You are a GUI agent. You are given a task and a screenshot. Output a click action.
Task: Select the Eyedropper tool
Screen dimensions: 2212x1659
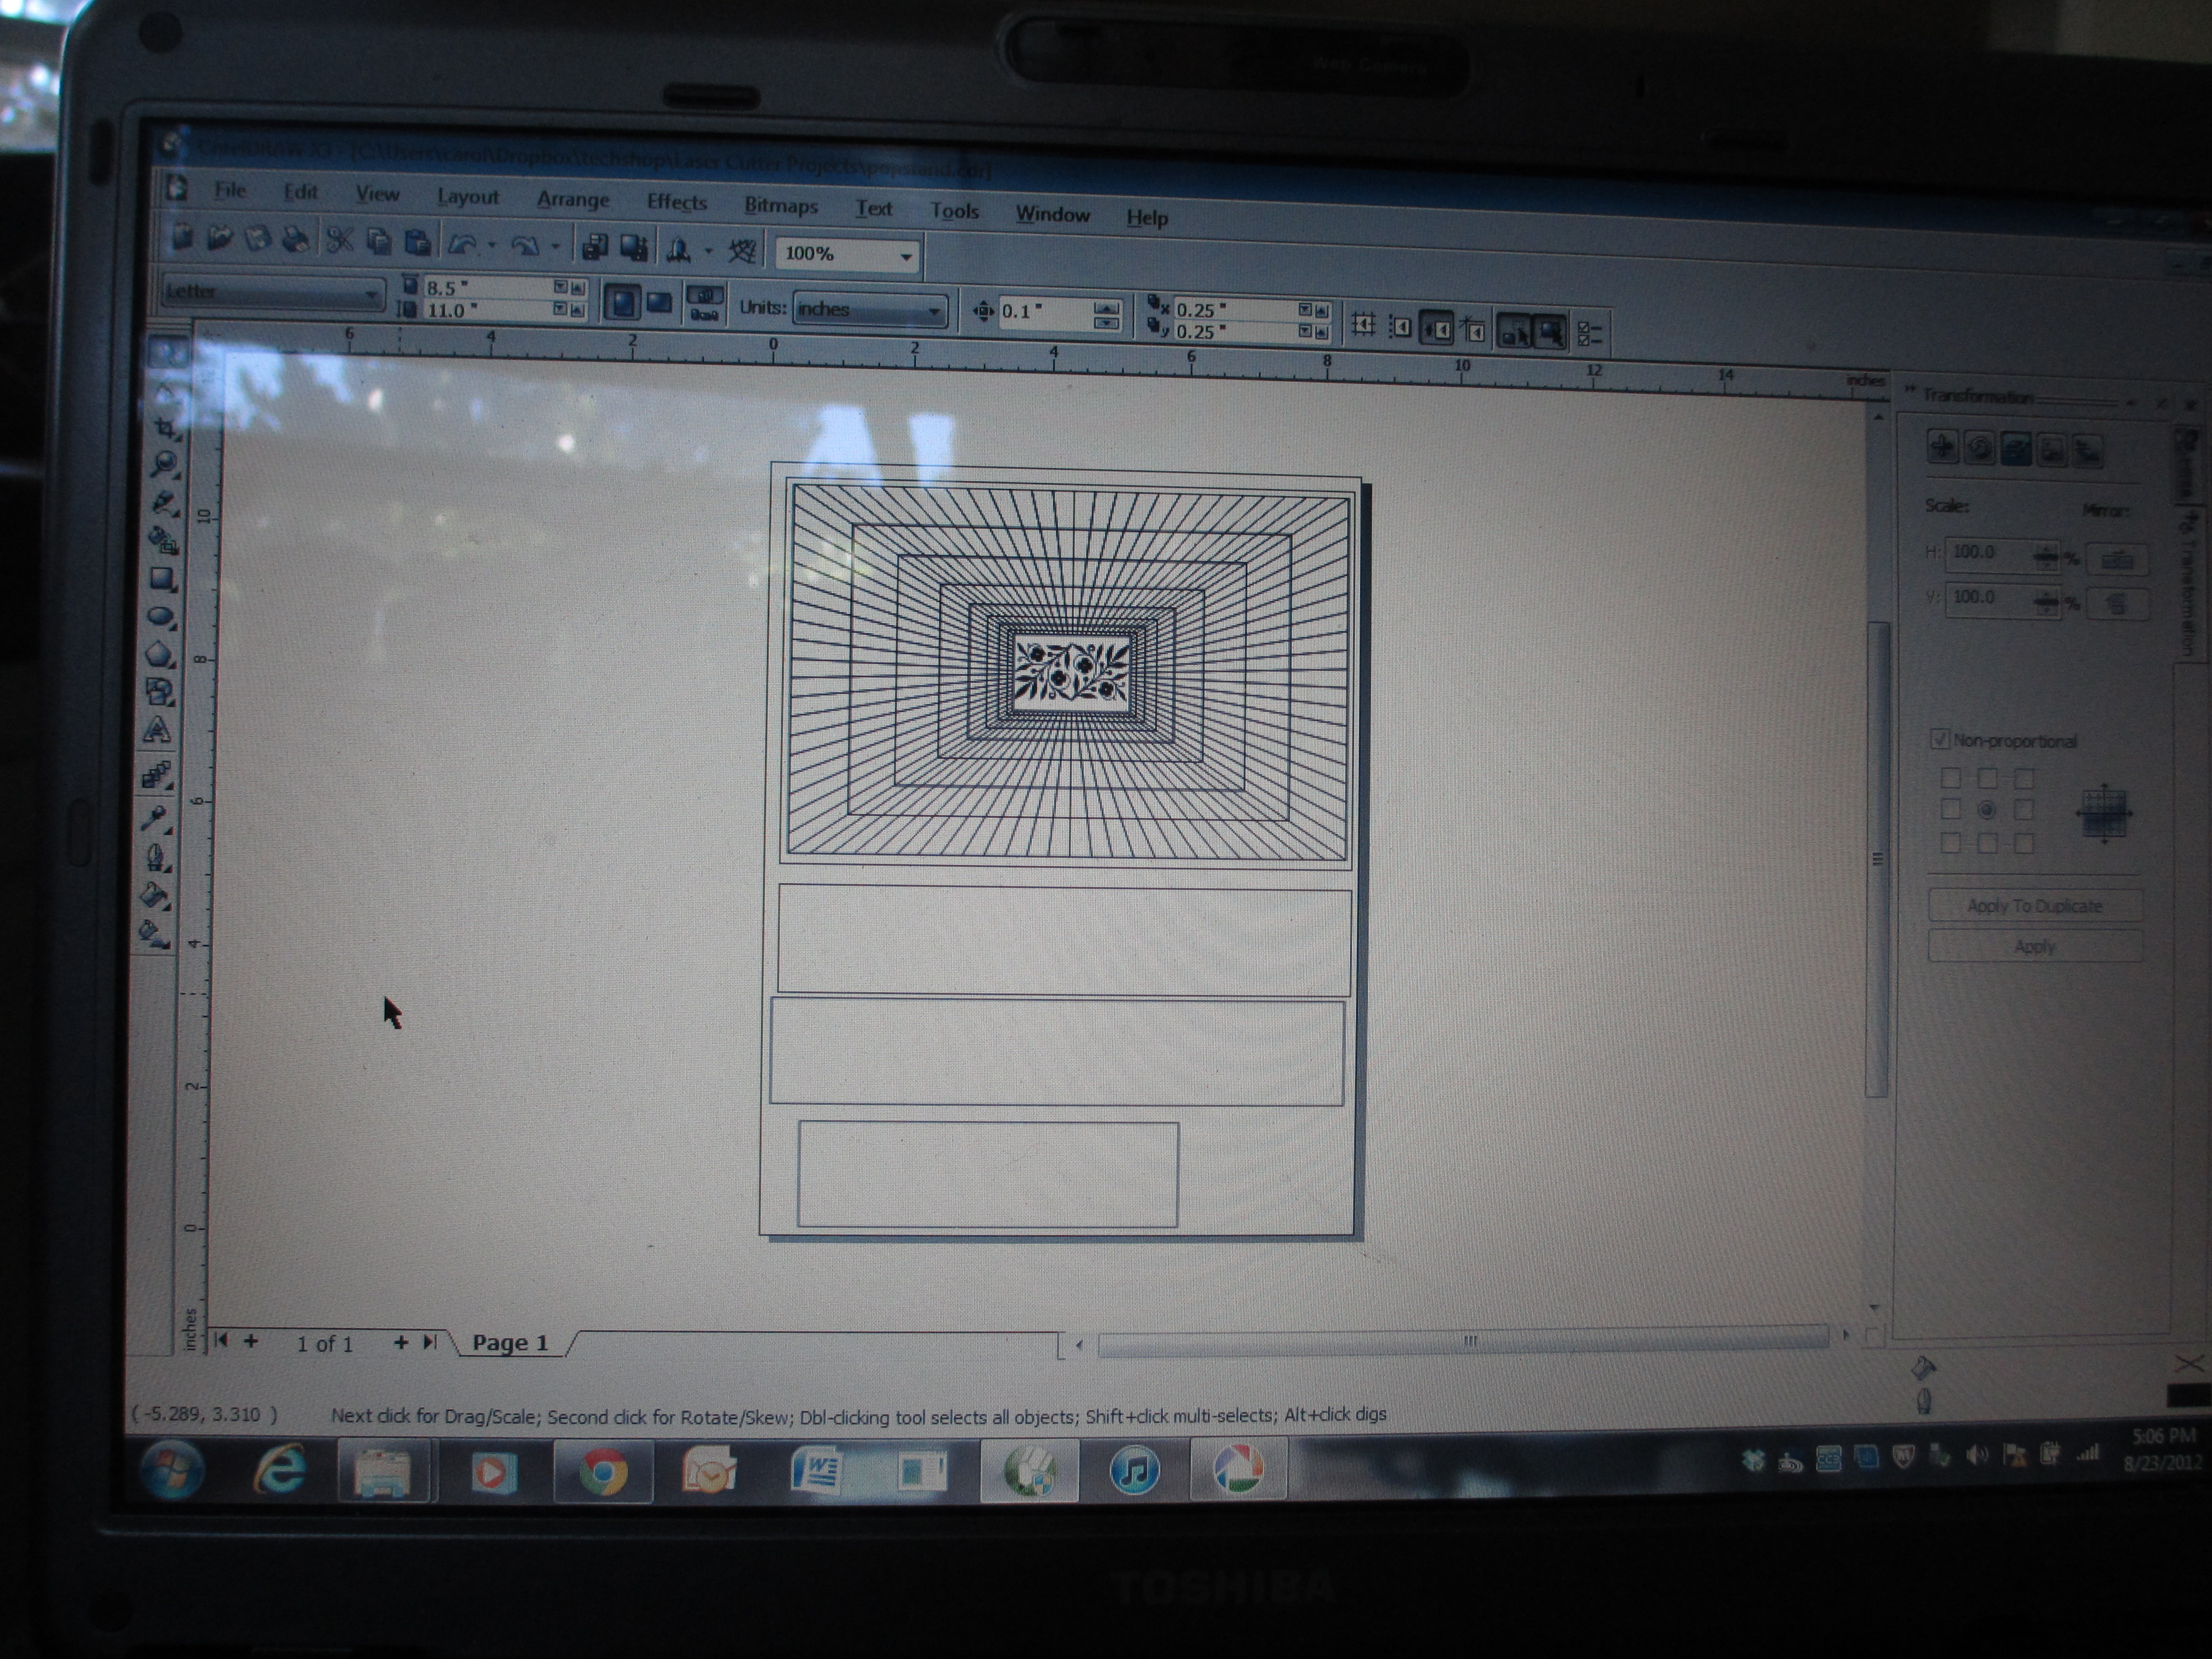pos(156,818)
